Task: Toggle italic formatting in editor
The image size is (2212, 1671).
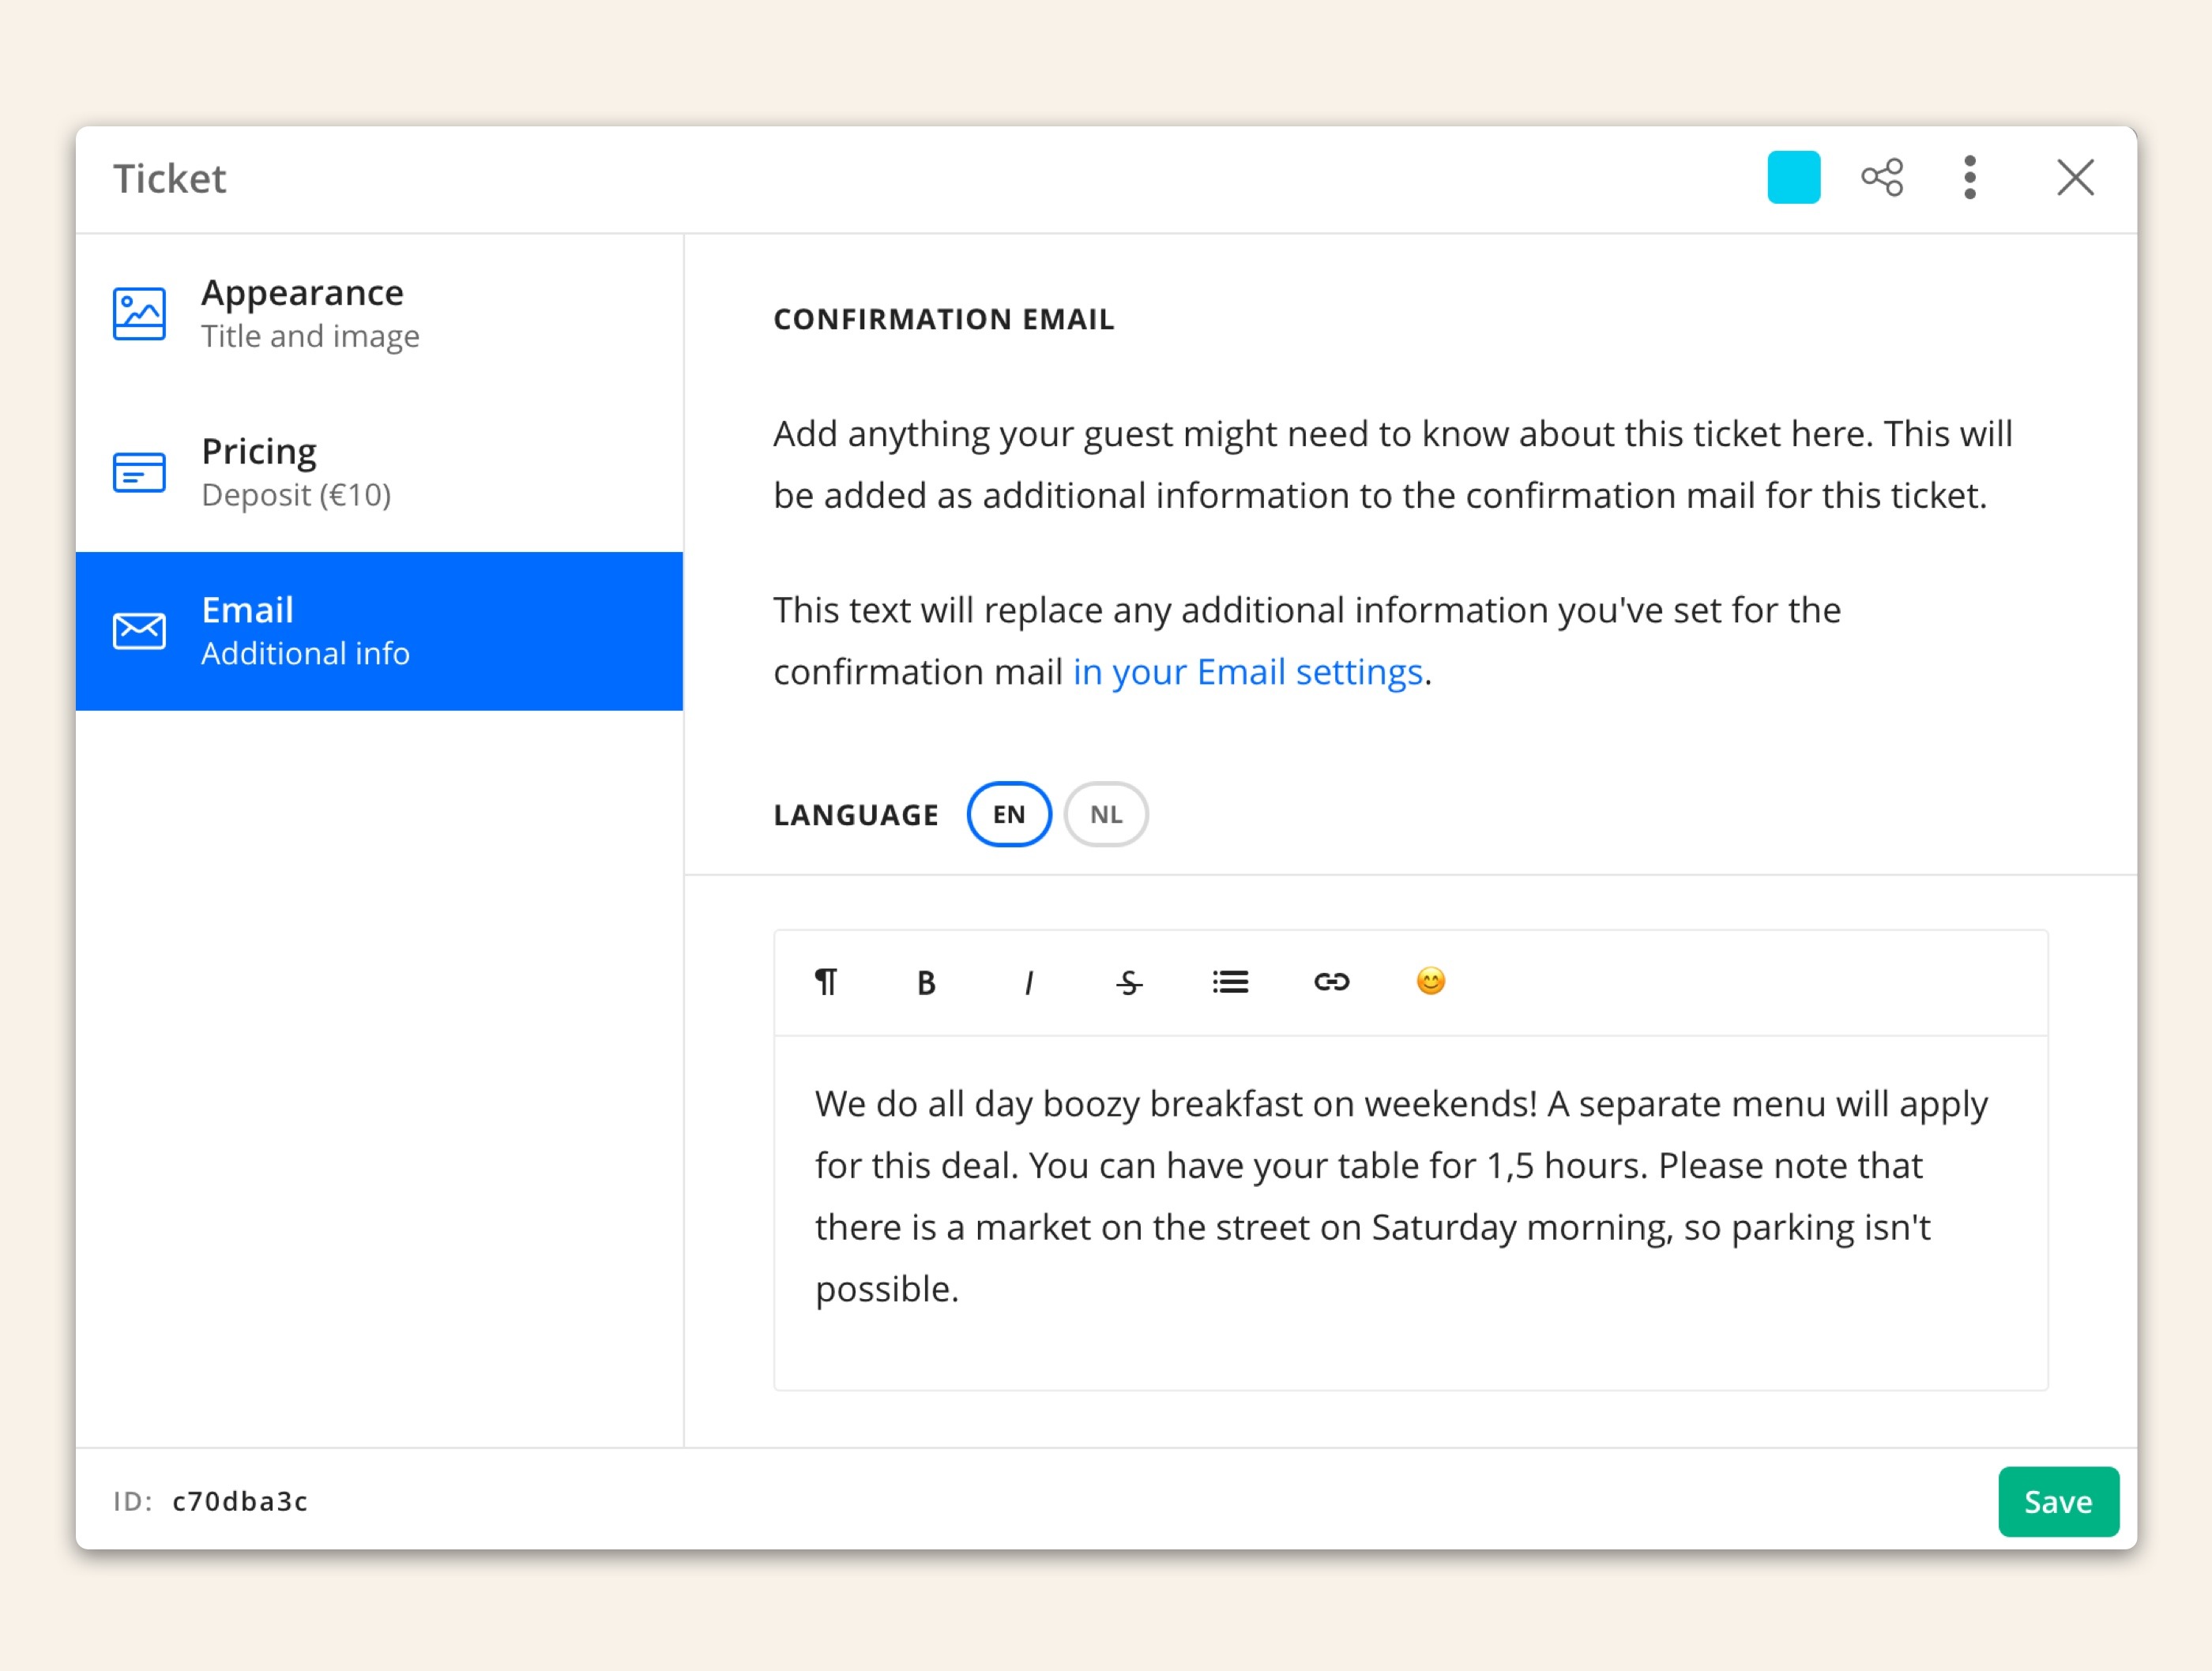Action: pyautogui.click(x=1028, y=982)
